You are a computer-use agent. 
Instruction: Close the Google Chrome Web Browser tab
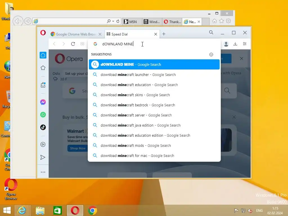pyautogui.click(x=100, y=34)
